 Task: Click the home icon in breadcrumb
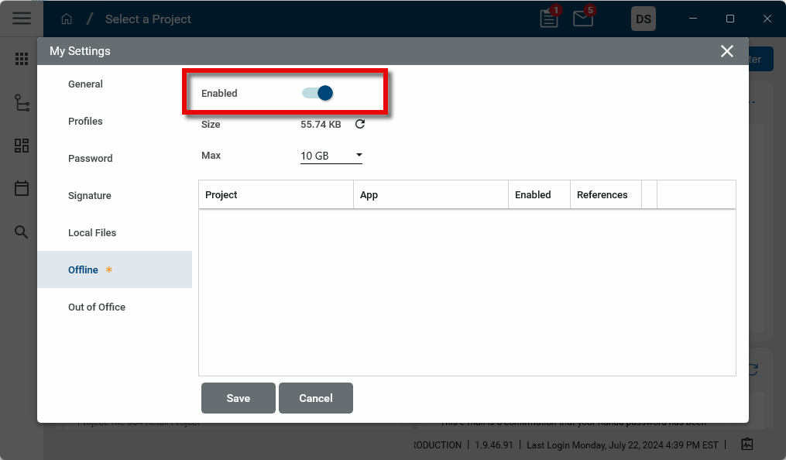point(67,19)
